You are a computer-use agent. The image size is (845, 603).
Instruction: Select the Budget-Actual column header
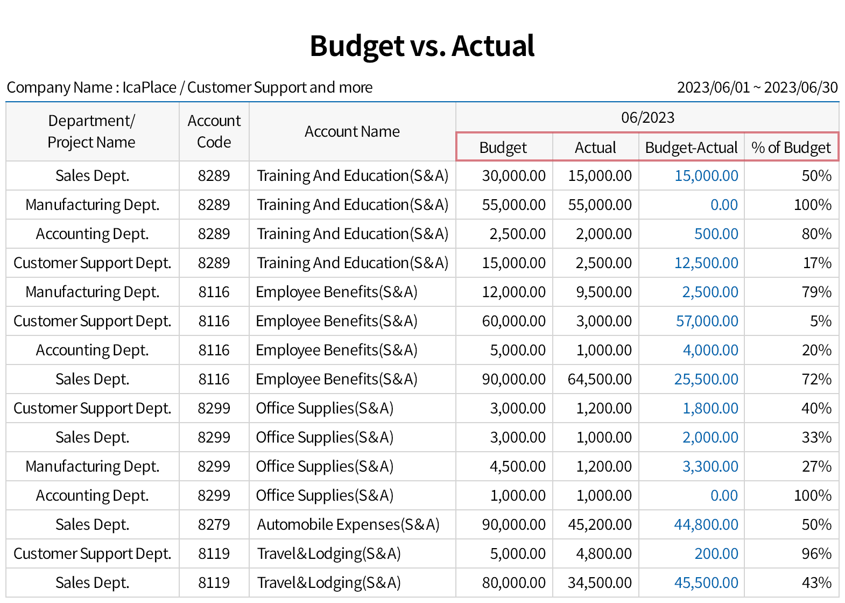point(691,148)
